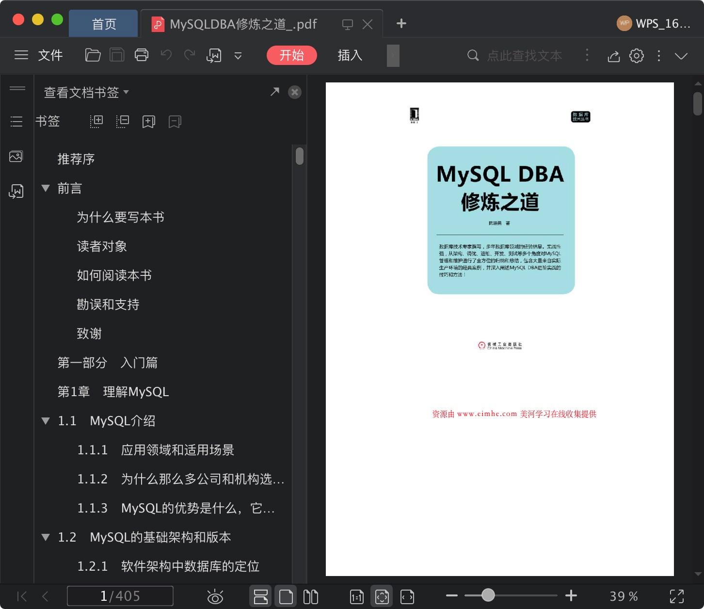
Task: Click the share export icon
Action: [x=613, y=56]
